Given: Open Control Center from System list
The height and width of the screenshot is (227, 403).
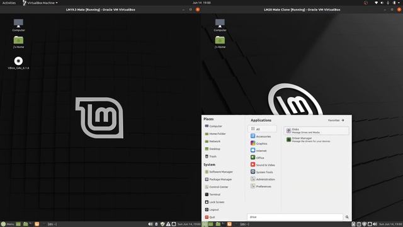Looking at the screenshot, I should click(x=217, y=187).
